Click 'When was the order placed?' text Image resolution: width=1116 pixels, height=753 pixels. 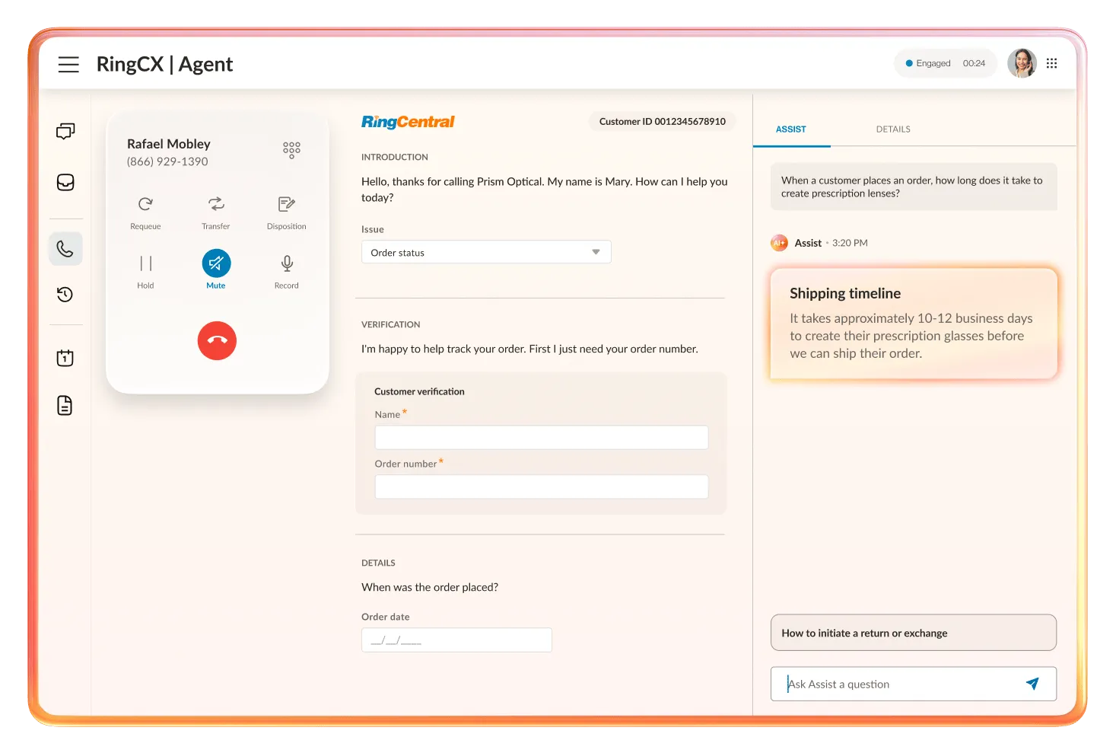pyautogui.click(x=430, y=587)
